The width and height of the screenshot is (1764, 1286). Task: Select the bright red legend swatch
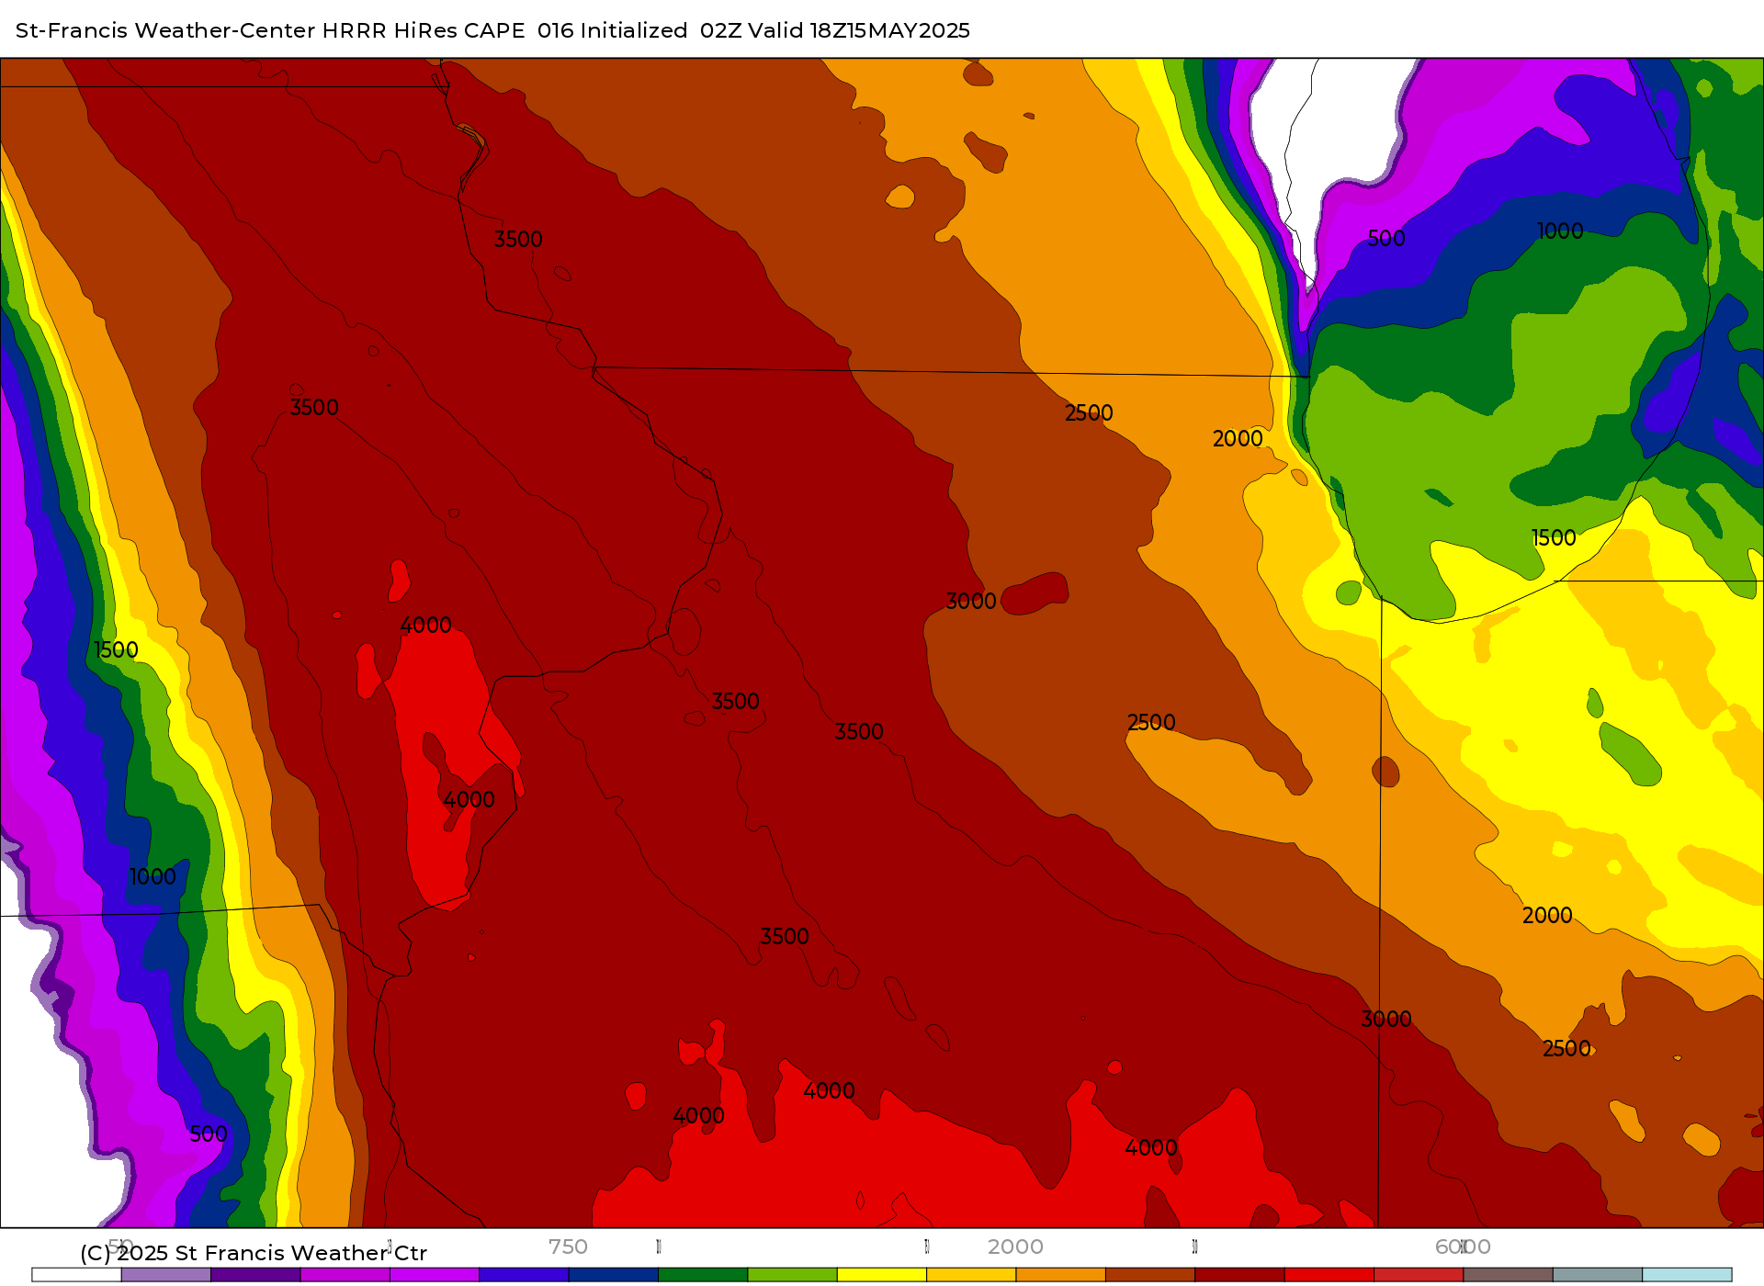coord(1329,1275)
